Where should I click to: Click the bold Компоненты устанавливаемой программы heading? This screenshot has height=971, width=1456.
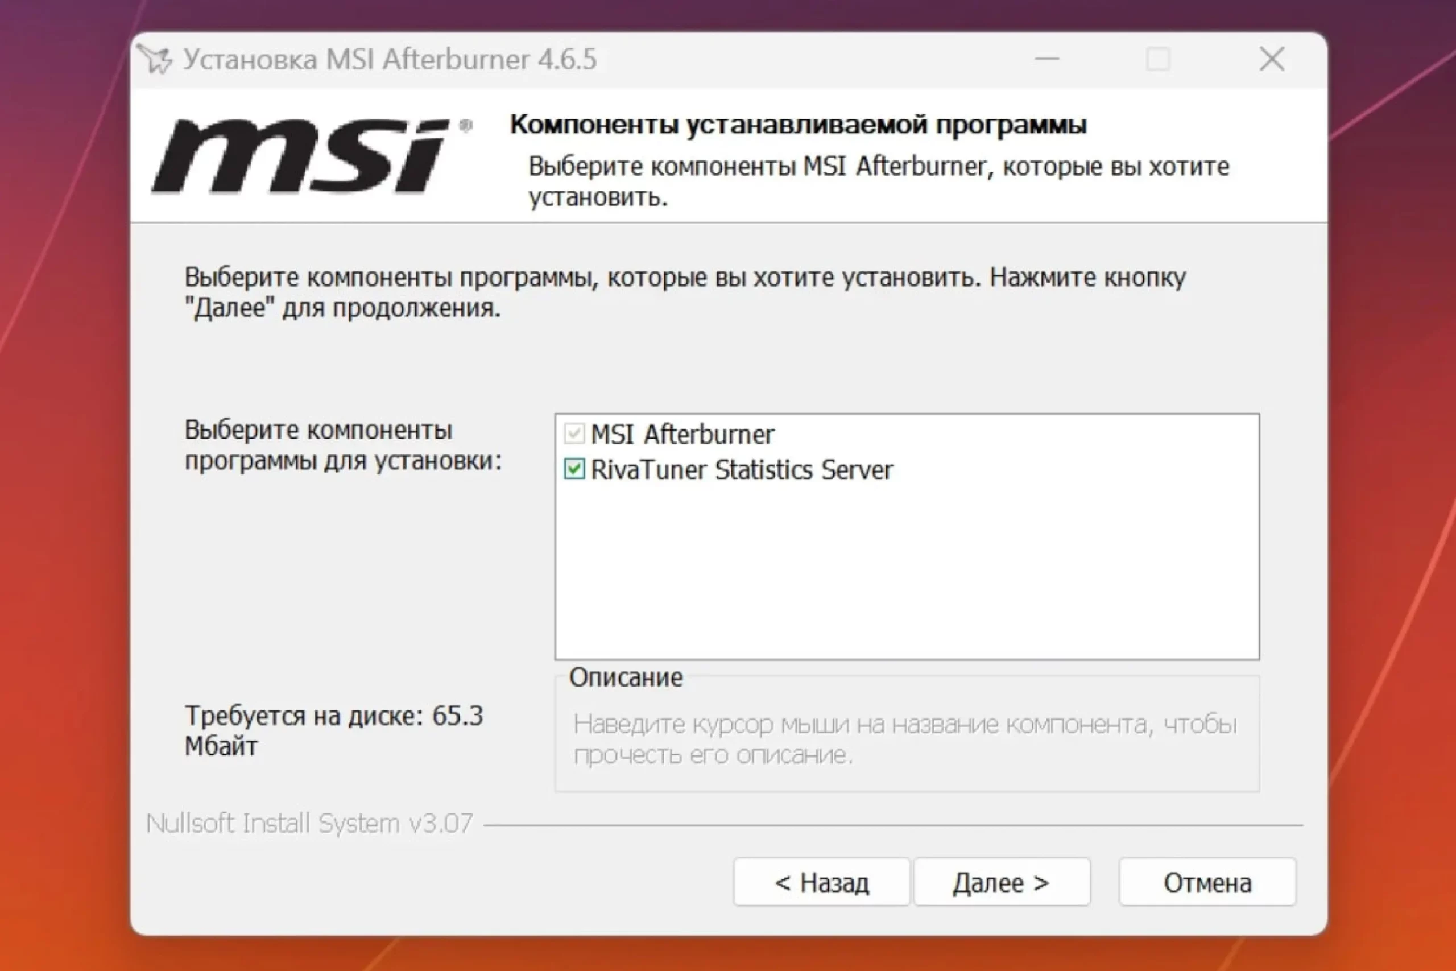[x=798, y=125]
